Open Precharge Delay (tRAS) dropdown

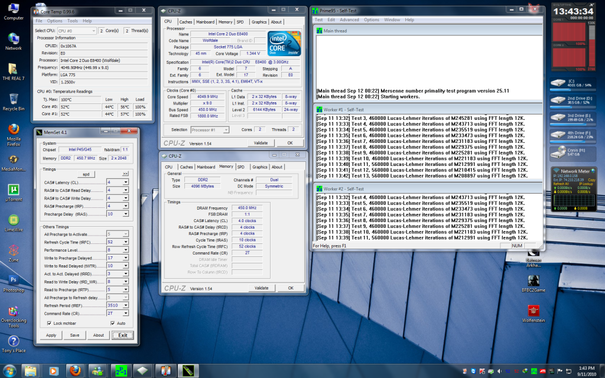click(x=118, y=214)
